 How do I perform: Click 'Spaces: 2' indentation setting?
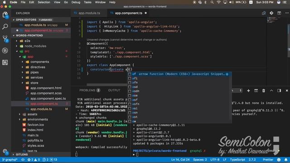(200, 160)
